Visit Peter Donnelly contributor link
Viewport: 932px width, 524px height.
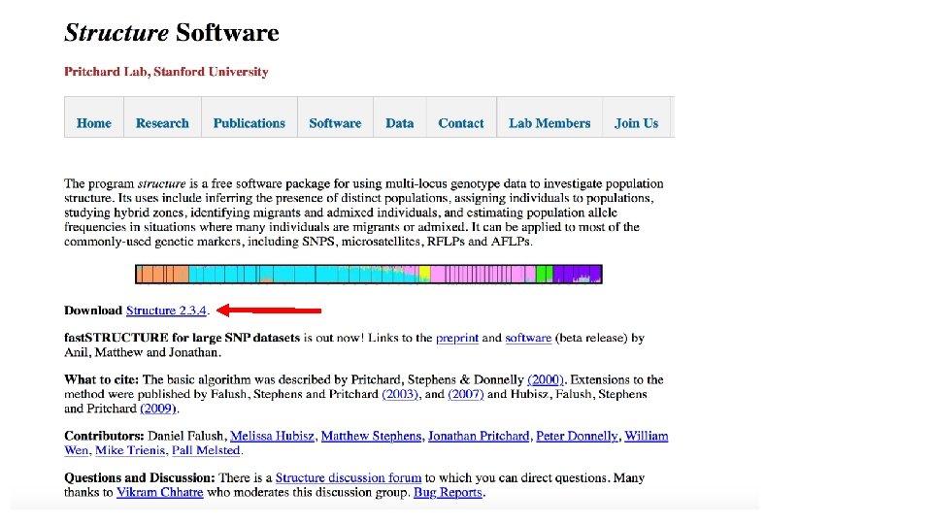577,436
